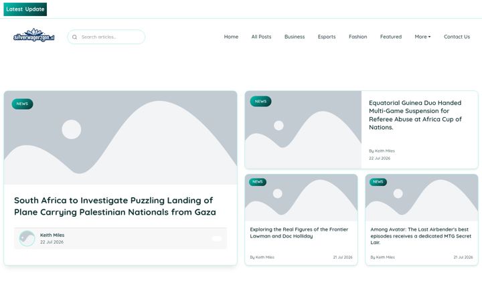Image resolution: width=482 pixels, height=301 pixels.
Task: Open the Fashion category
Action: pos(357,37)
